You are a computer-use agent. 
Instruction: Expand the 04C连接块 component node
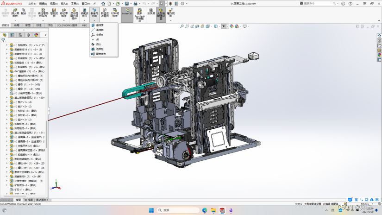[7, 71]
